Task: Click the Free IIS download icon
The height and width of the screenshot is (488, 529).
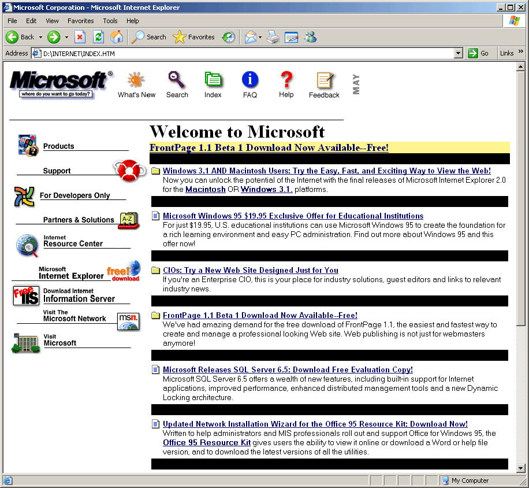Action: point(25,295)
